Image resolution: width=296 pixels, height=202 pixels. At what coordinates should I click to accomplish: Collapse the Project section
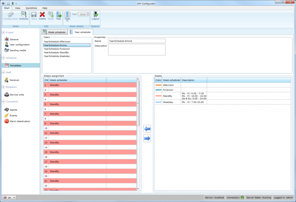[3, 32]
